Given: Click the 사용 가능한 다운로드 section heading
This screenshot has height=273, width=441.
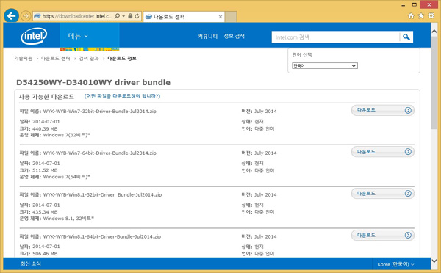Looking at the screenshot, I should pyautogui.click(x=46, y=97).
